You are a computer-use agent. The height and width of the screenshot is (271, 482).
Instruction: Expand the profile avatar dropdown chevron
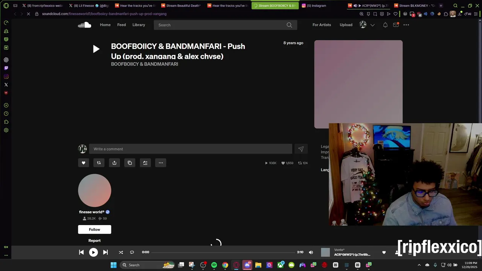[x=372, y=25]
